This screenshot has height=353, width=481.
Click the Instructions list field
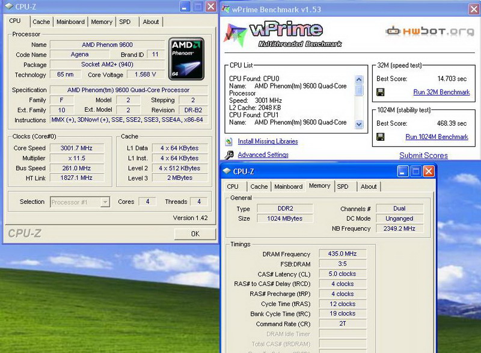129,120
